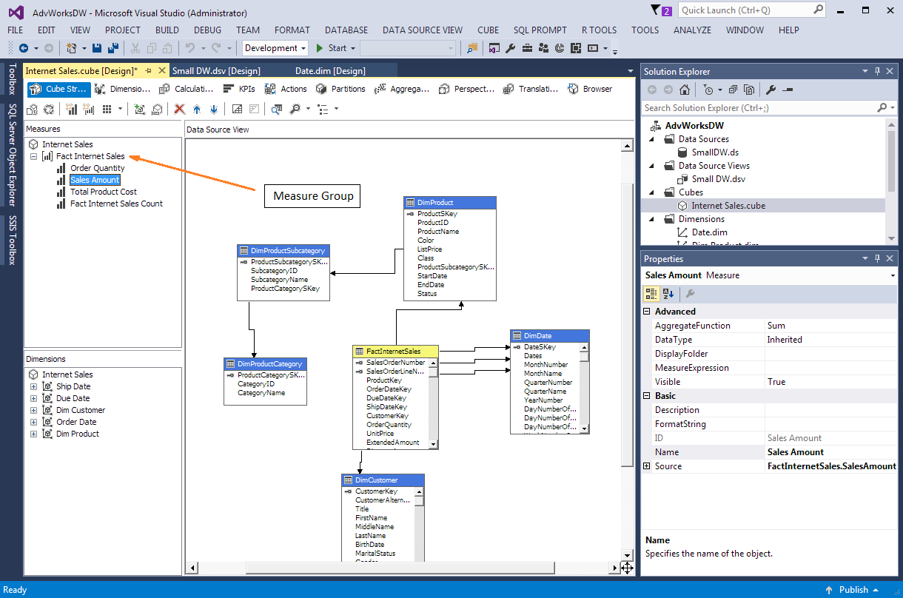903x598 pixels.
Task: Open the Small DW.dsv design tab
Action: pos(216,71)
